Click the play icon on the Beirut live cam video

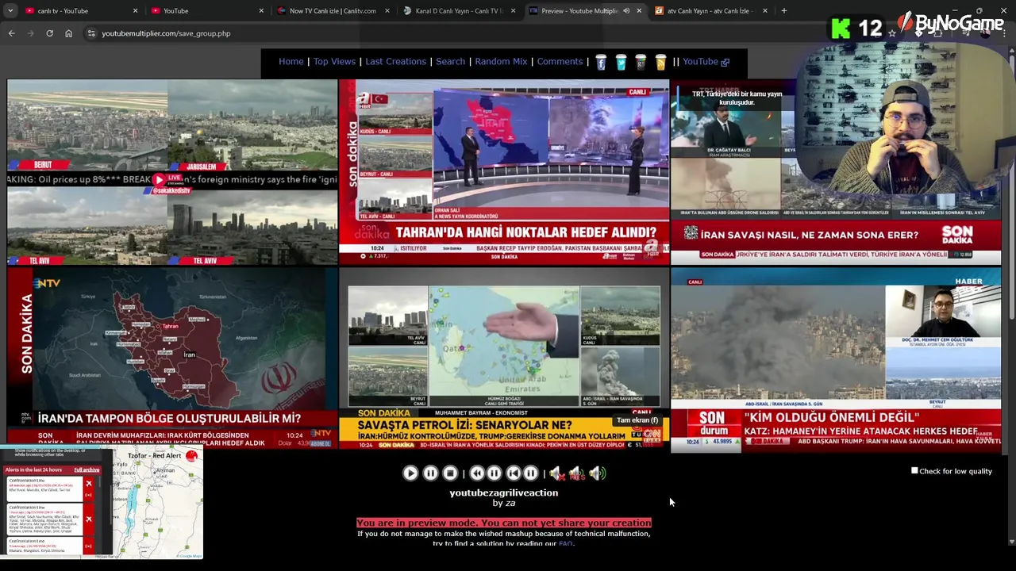coord(159,180)
